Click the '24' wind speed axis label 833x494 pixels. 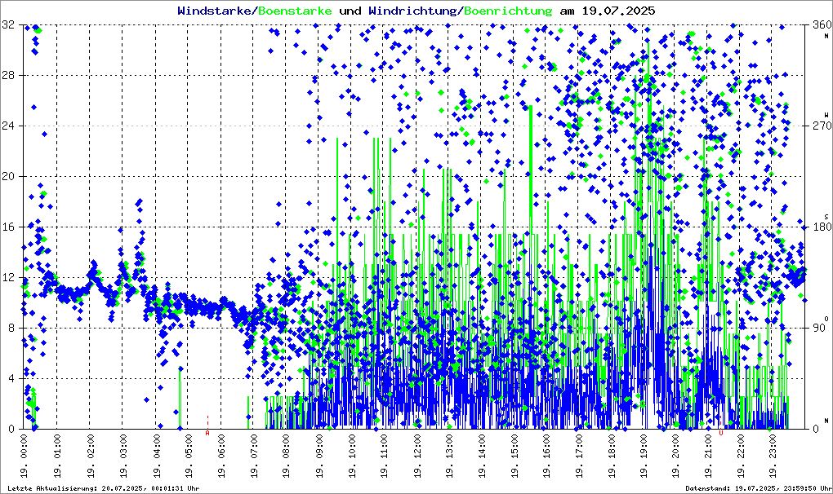pyautogui.click(x=8, y=126)
